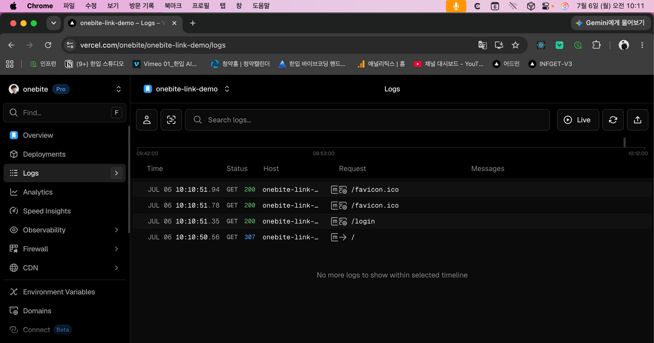Open Chrome tab search dropdown
The image size is (654, 343).
coord(54,23)
